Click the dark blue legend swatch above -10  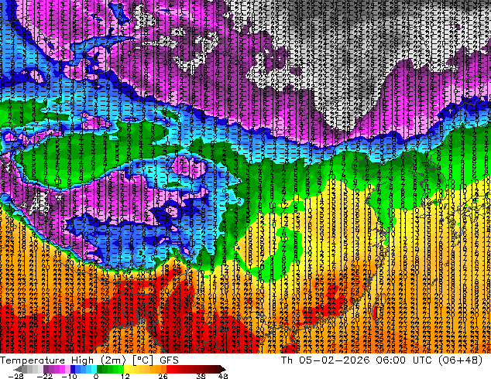click(x=73, y=369)
